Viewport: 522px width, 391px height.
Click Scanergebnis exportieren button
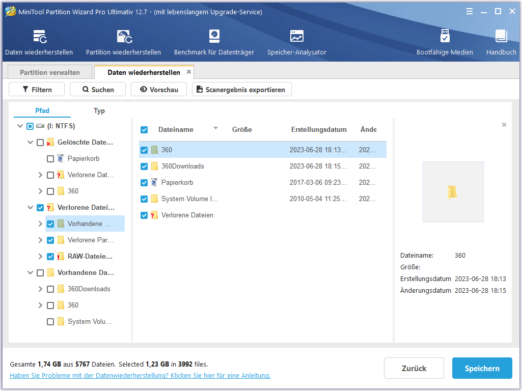click(242, 89)
